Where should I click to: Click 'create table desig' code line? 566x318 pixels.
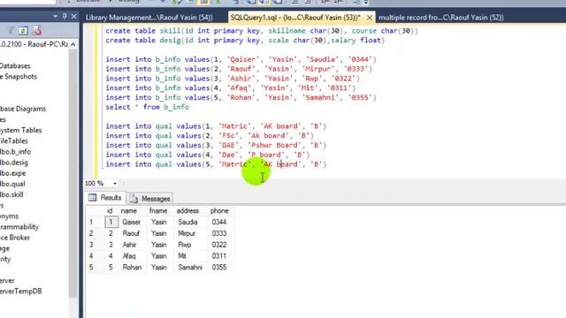point(245,41)
